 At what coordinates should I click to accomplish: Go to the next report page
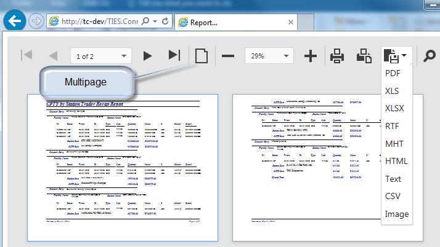(x=147, y=56)
